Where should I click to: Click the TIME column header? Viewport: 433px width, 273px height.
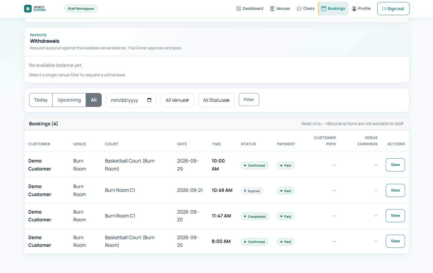[216, 144]
